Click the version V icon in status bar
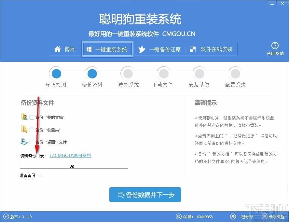The width and height of the screenshot is (289, 222). pyautogui.click(x=6, y=216)
